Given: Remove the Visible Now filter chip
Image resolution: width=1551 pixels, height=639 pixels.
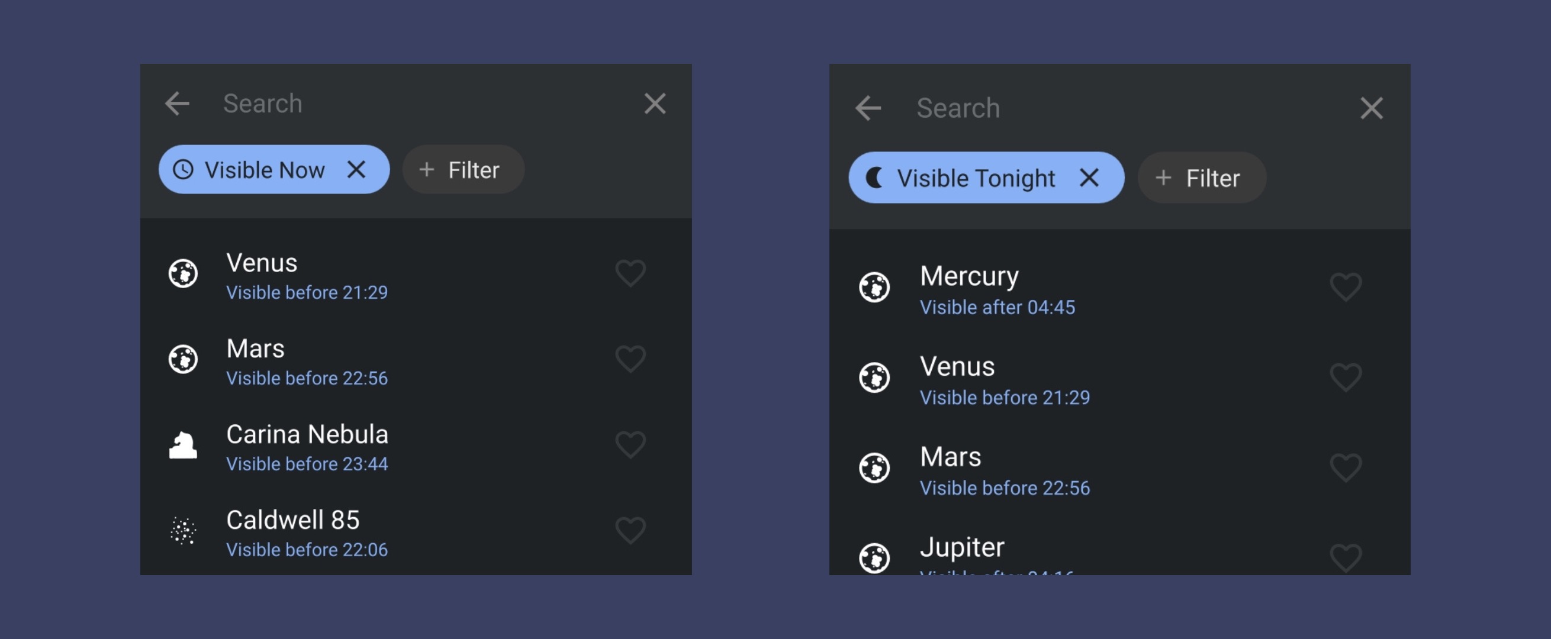Looking at the screenshot, I should [x=356, y=170].
